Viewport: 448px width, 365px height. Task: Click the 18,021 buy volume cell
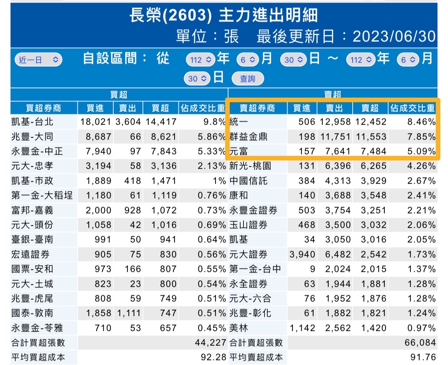click(95, 122)
